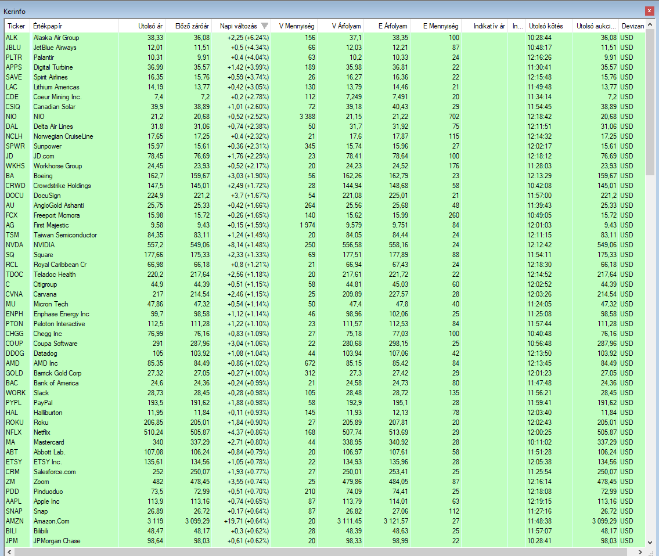This screenshot has width=659, height=556.
Task: Click the Utolsó kötés column header
Action: click(549, 26)
